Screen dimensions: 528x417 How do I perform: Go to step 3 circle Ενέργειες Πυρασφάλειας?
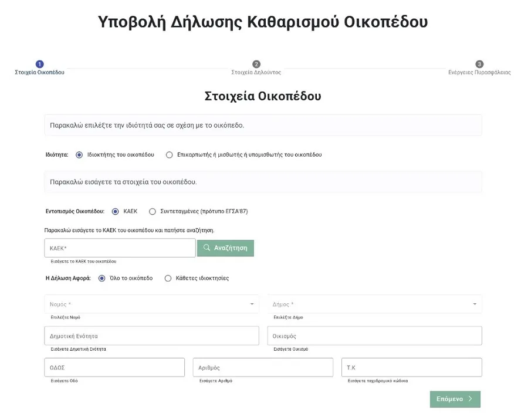479,64
